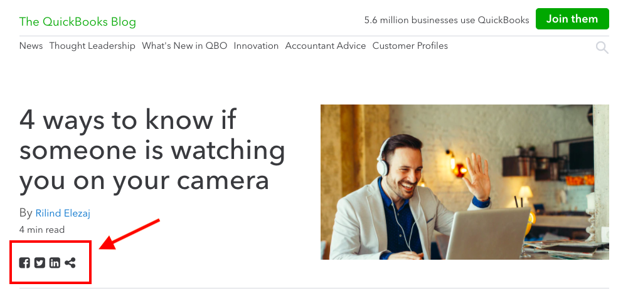The height and width of the screenshot is (306, 628).
Task: Go to The QuickBooks Blog home
Action: (78, 21)
